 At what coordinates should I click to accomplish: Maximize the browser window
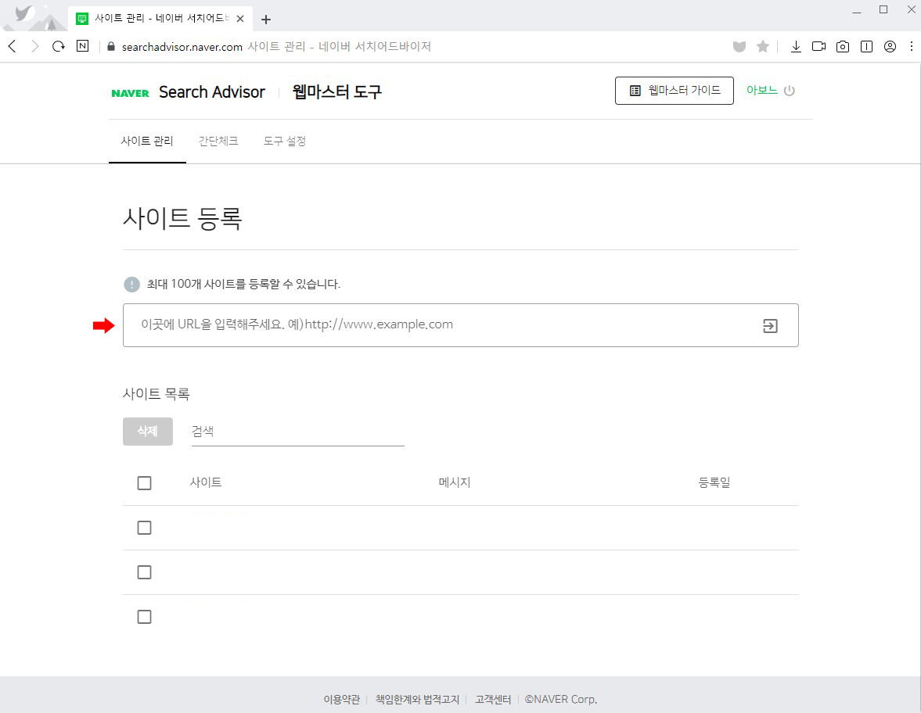883,10
